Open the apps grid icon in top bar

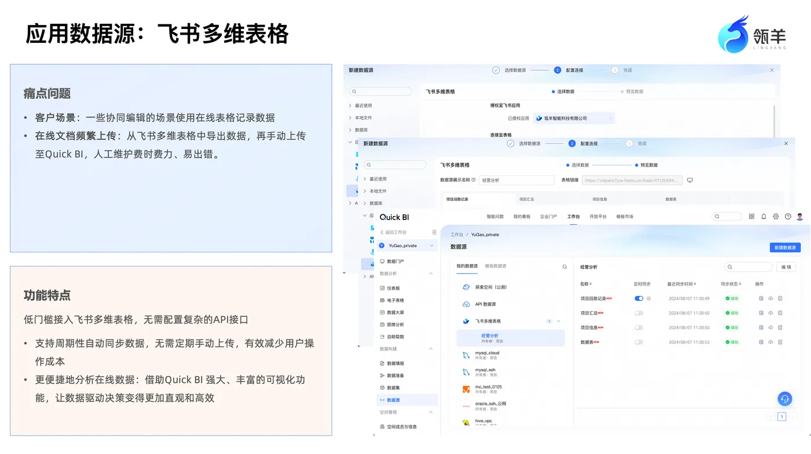click(x=751, y=217)
